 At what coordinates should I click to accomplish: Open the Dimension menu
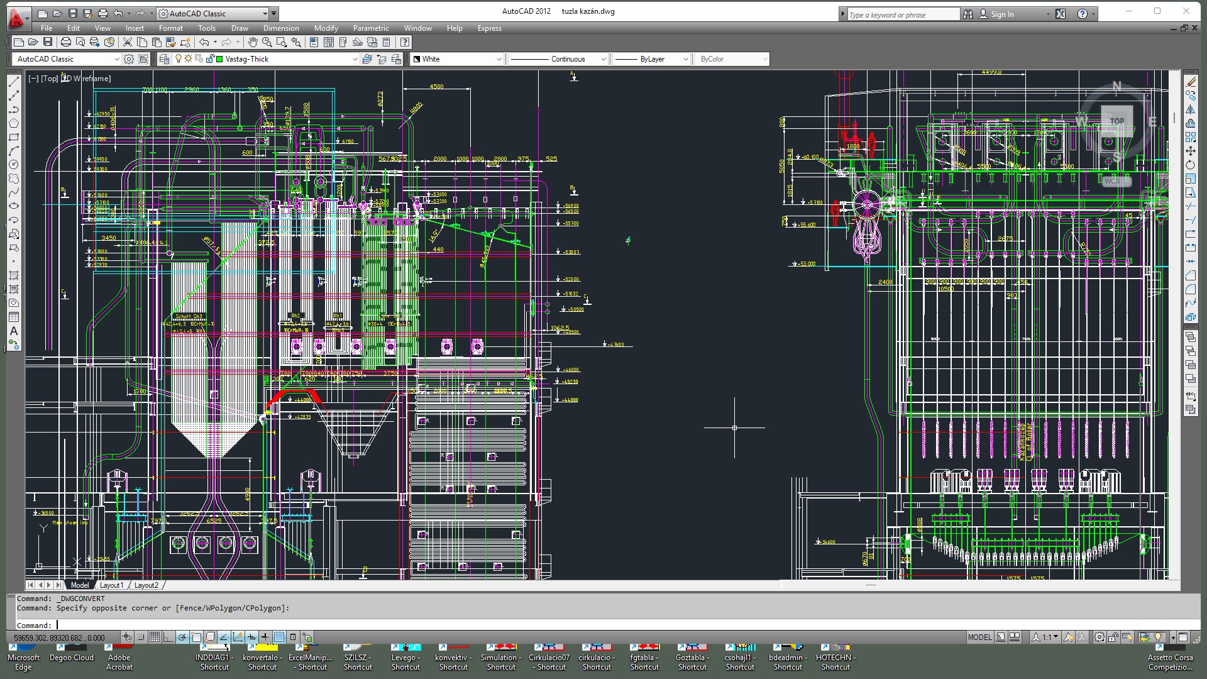pyautogui.click(x=281, y=28)
